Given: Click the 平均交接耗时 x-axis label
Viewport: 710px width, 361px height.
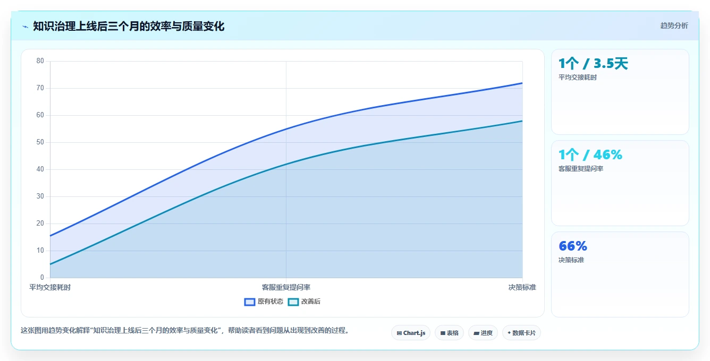Looking at the screenshot, I should tap(50, 287).
